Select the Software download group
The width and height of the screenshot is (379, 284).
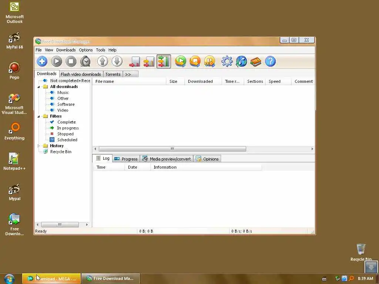pos(66,104)
